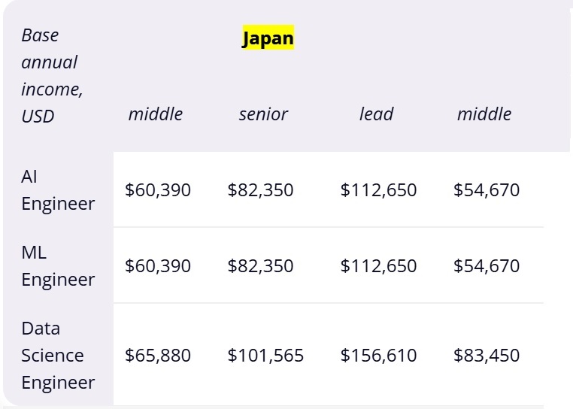Select the lead column header
Image resolution: width=573 pixels, height=409 pixels.
point(376,114)
